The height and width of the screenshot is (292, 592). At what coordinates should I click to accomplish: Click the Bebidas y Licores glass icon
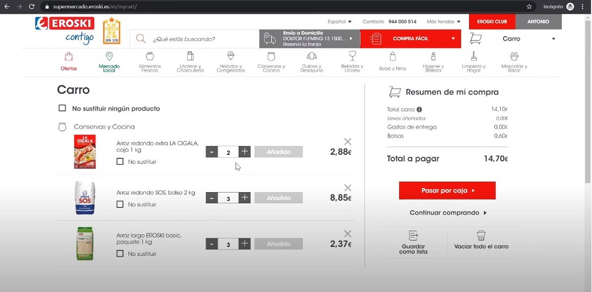pyautogui.click(x=352, y=56)
